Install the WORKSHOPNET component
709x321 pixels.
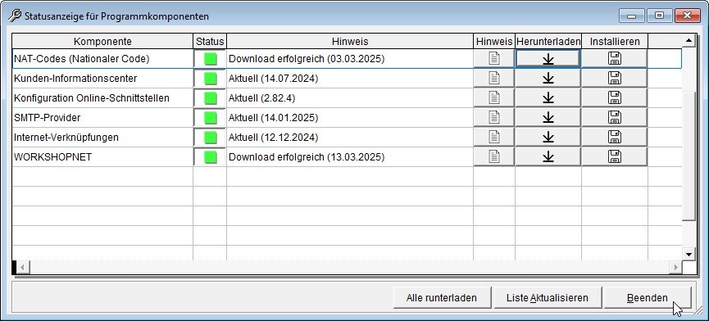pyautogui.click(x=615, y=156)
